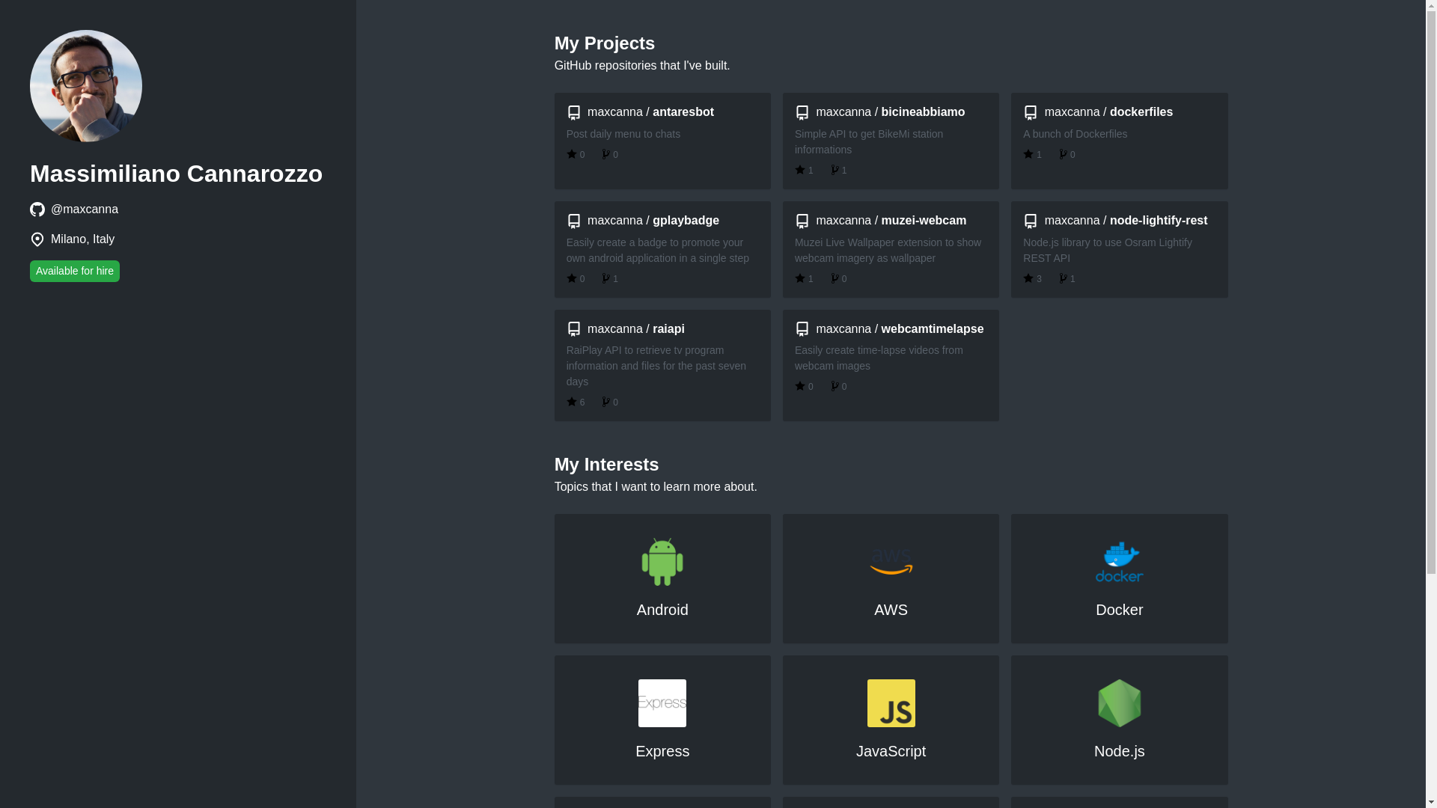
Task: Click the star icon on antaresbot card
Action: (x=572, y=154)
